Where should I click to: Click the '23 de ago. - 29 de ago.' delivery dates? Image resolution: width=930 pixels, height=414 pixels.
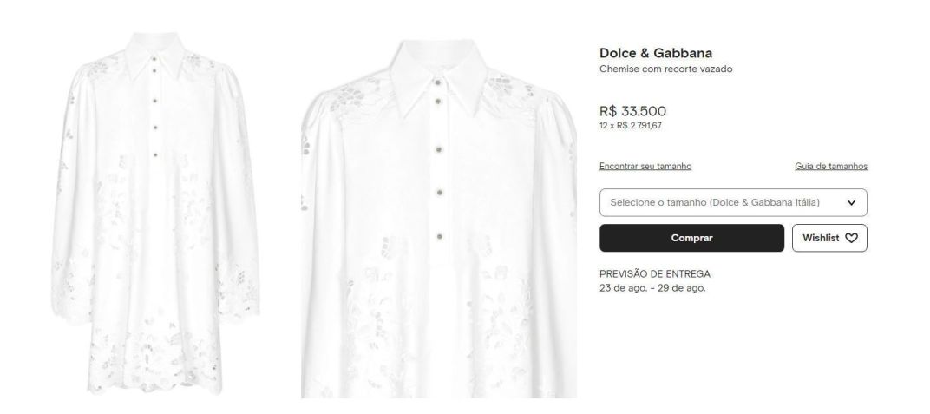pos(652,288)
